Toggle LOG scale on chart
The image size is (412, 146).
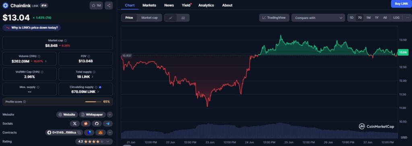pos(396,18)
